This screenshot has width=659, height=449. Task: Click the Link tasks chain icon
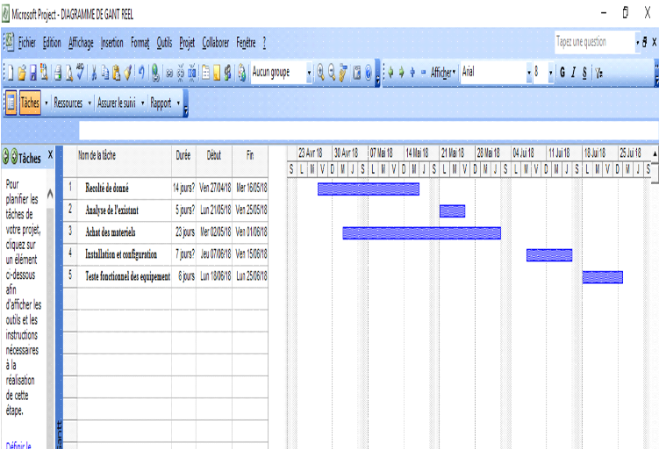(168, 73)
